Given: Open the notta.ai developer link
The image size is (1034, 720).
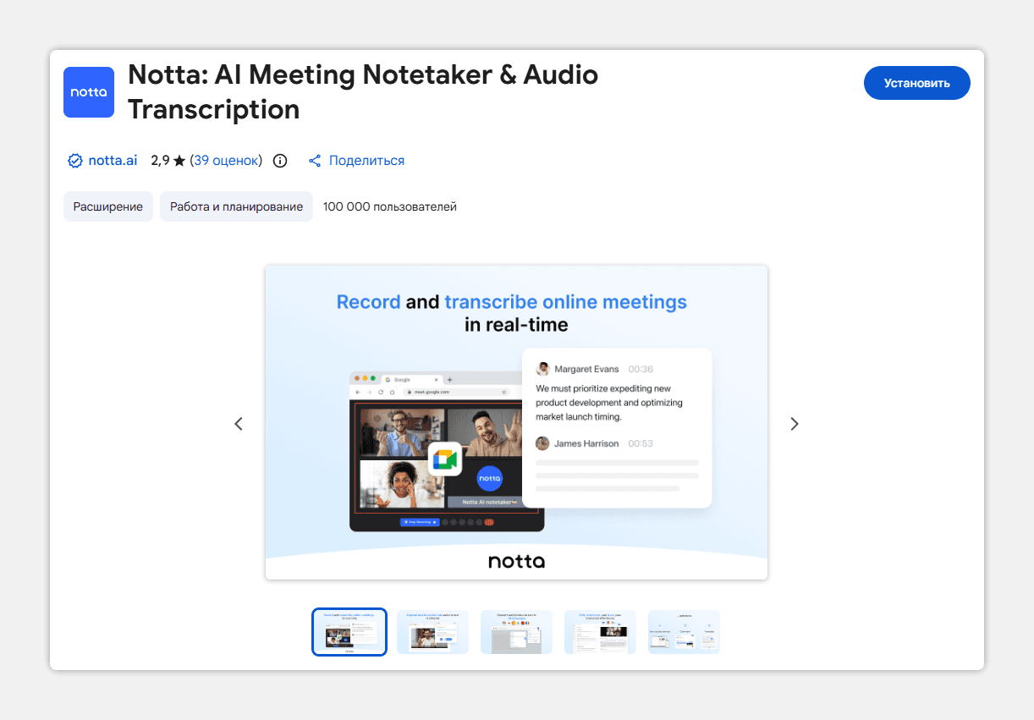Looking at the screenshot, I should pos(113,161).
